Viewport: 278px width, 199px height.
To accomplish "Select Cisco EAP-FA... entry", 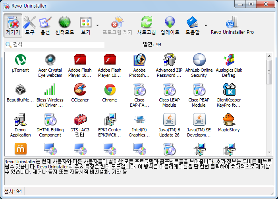I will click(x=139, y=95).
